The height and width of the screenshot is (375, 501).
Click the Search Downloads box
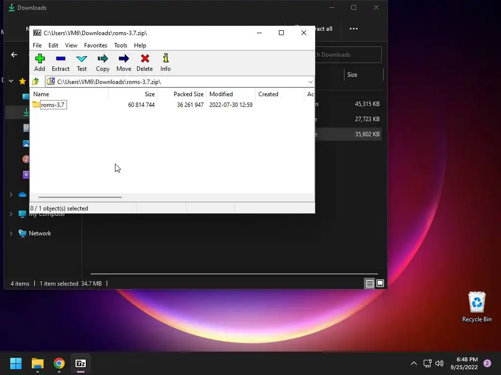(x=348, y=55)
